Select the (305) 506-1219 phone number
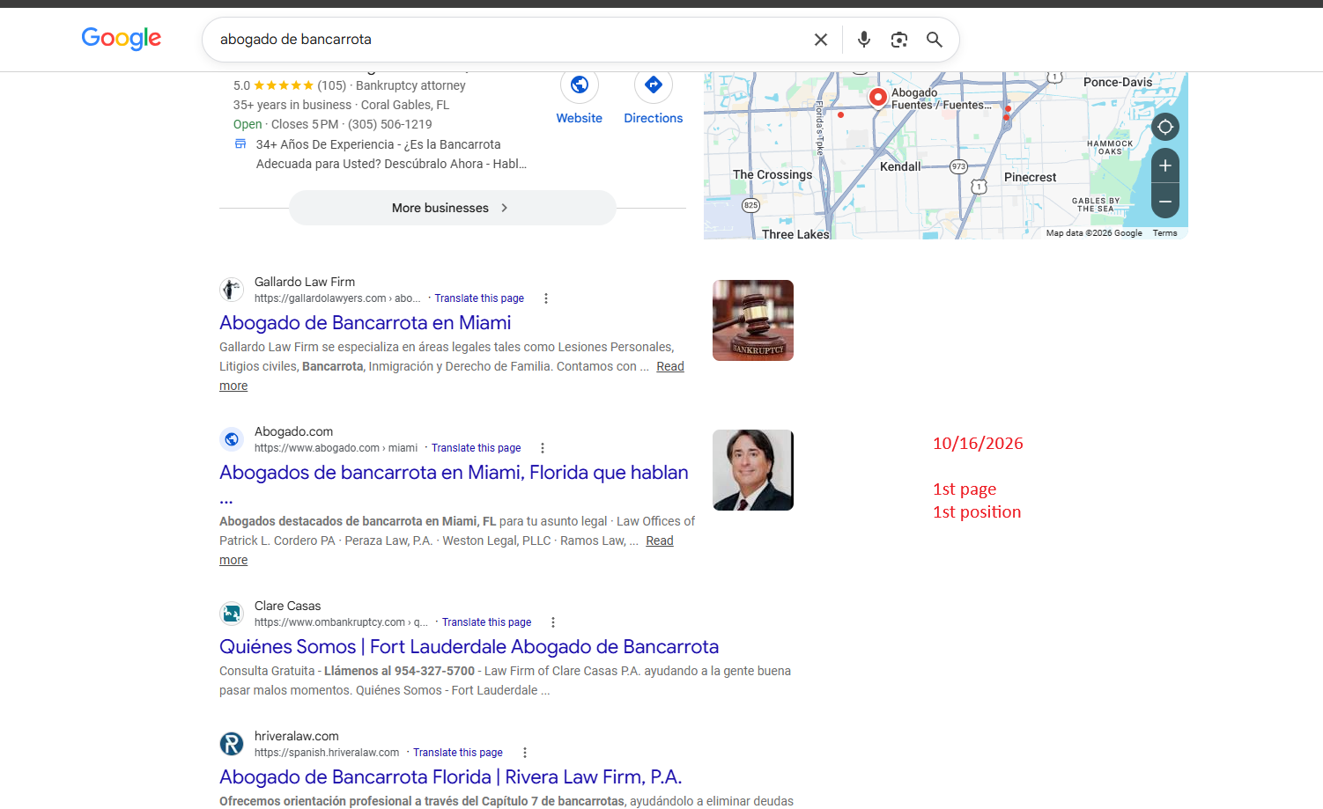Viewport: 1323px width, 809px height. [390, 124]
